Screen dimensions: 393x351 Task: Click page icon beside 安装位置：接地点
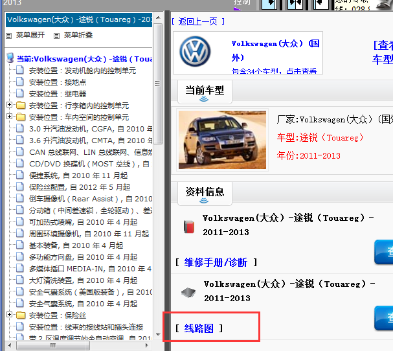pyautogui.click(x=20, y=82)
